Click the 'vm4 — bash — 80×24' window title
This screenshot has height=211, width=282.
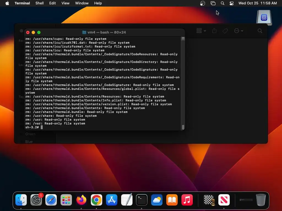click(107, 32)
